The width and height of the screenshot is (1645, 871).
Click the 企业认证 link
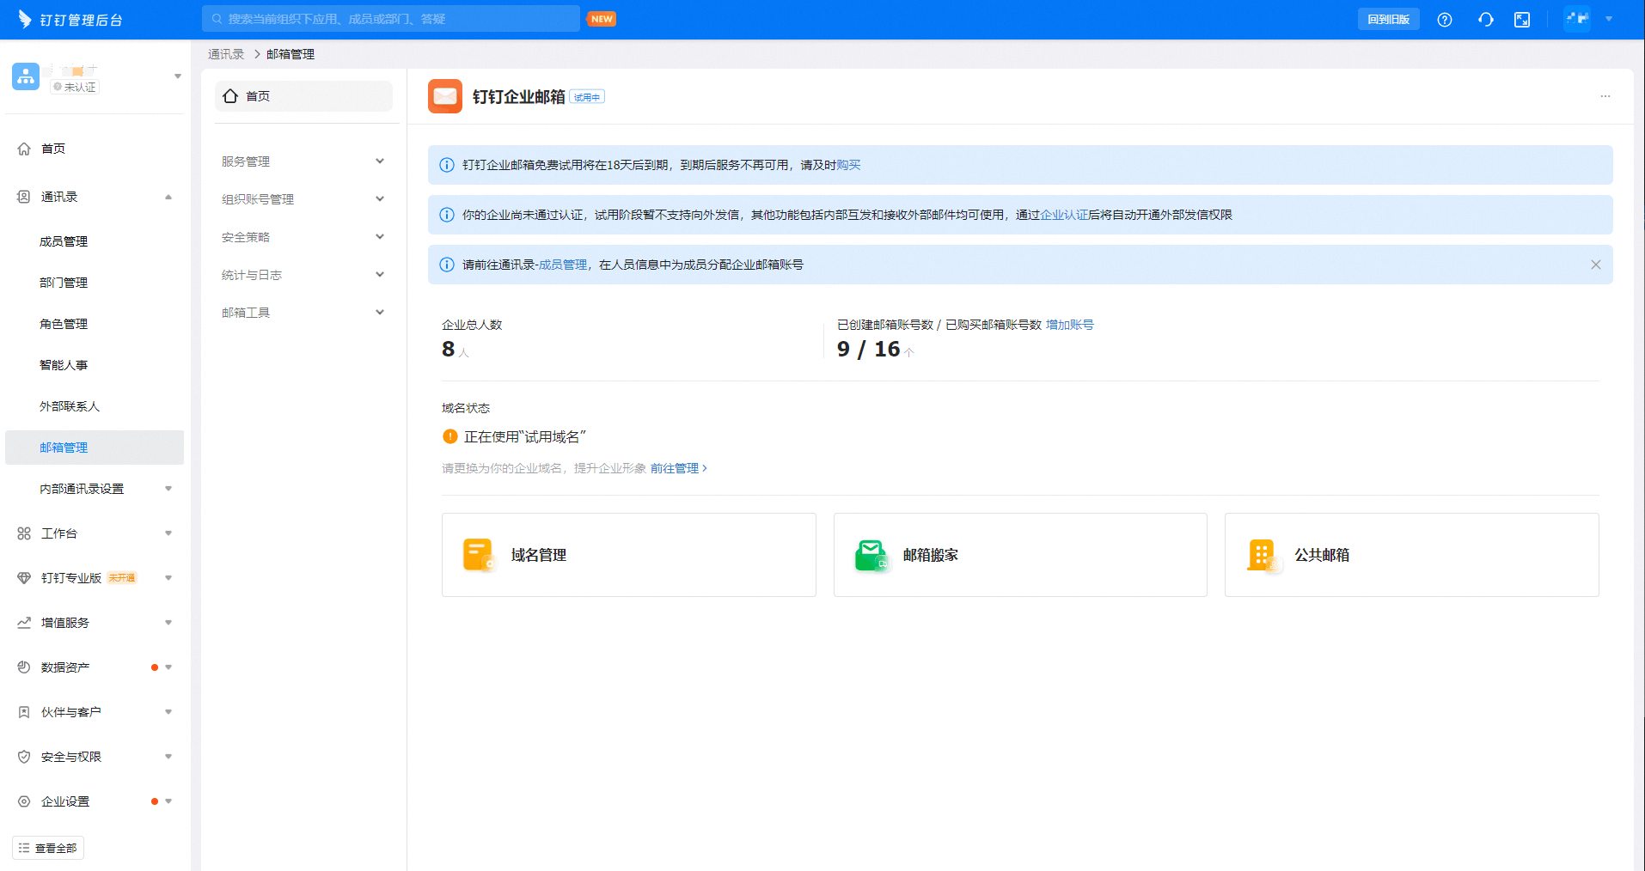[x=1064, y=215]
